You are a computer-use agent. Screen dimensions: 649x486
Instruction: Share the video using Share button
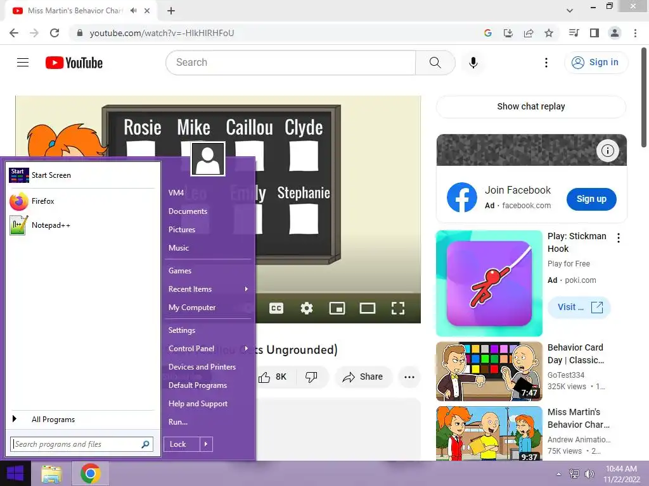[363, 377]
